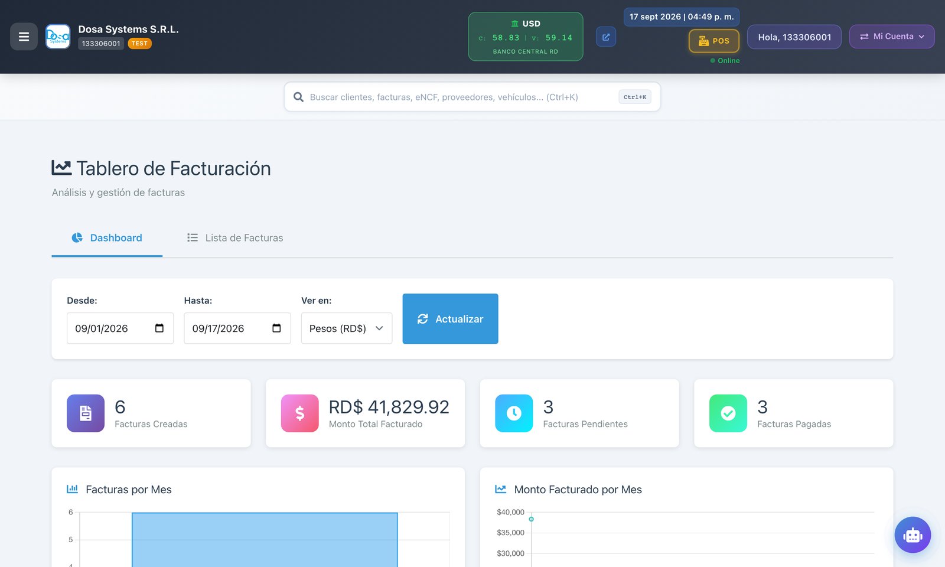Click the data point in Monto Facturado chart
This screenshot has width=945, height=567.
(x=532, y=519)
